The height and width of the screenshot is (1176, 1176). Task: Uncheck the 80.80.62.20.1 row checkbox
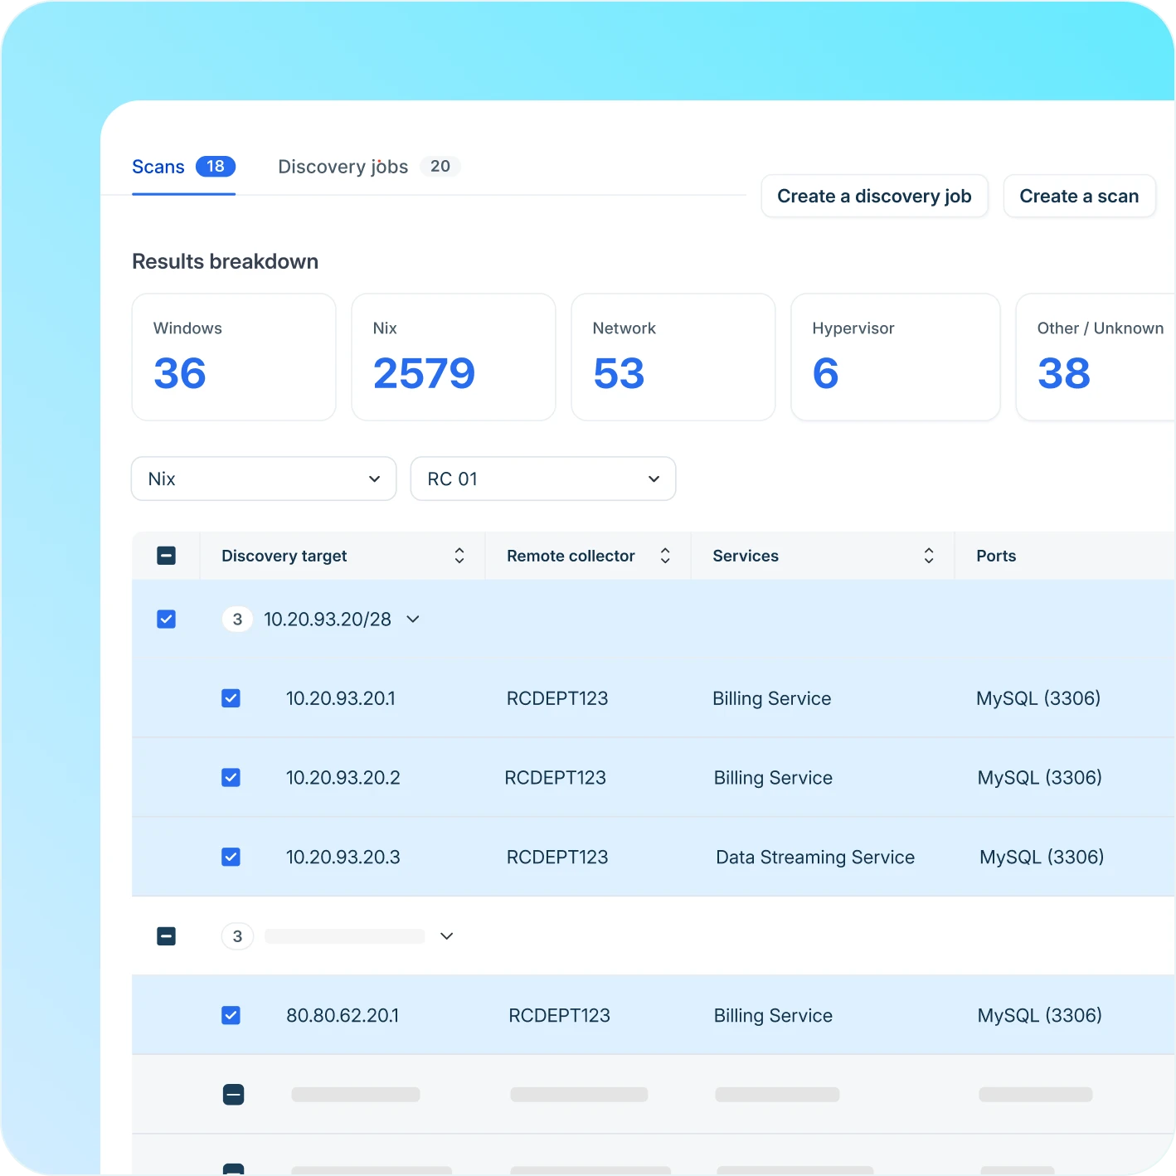tap(231, 1016)
